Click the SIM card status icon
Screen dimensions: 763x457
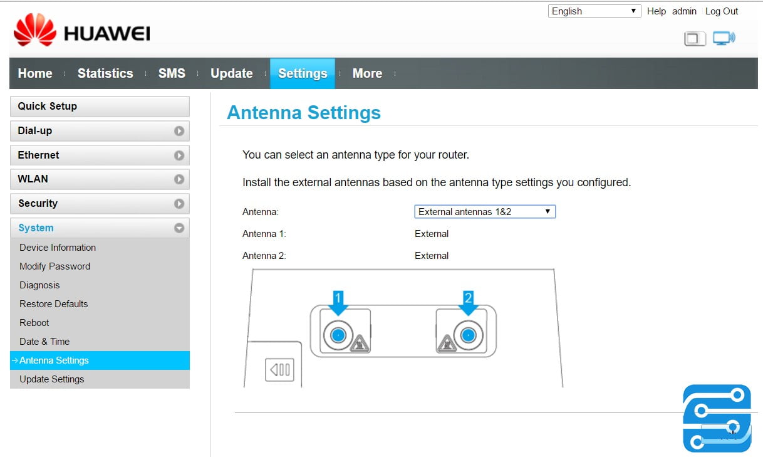coord(694,39)
